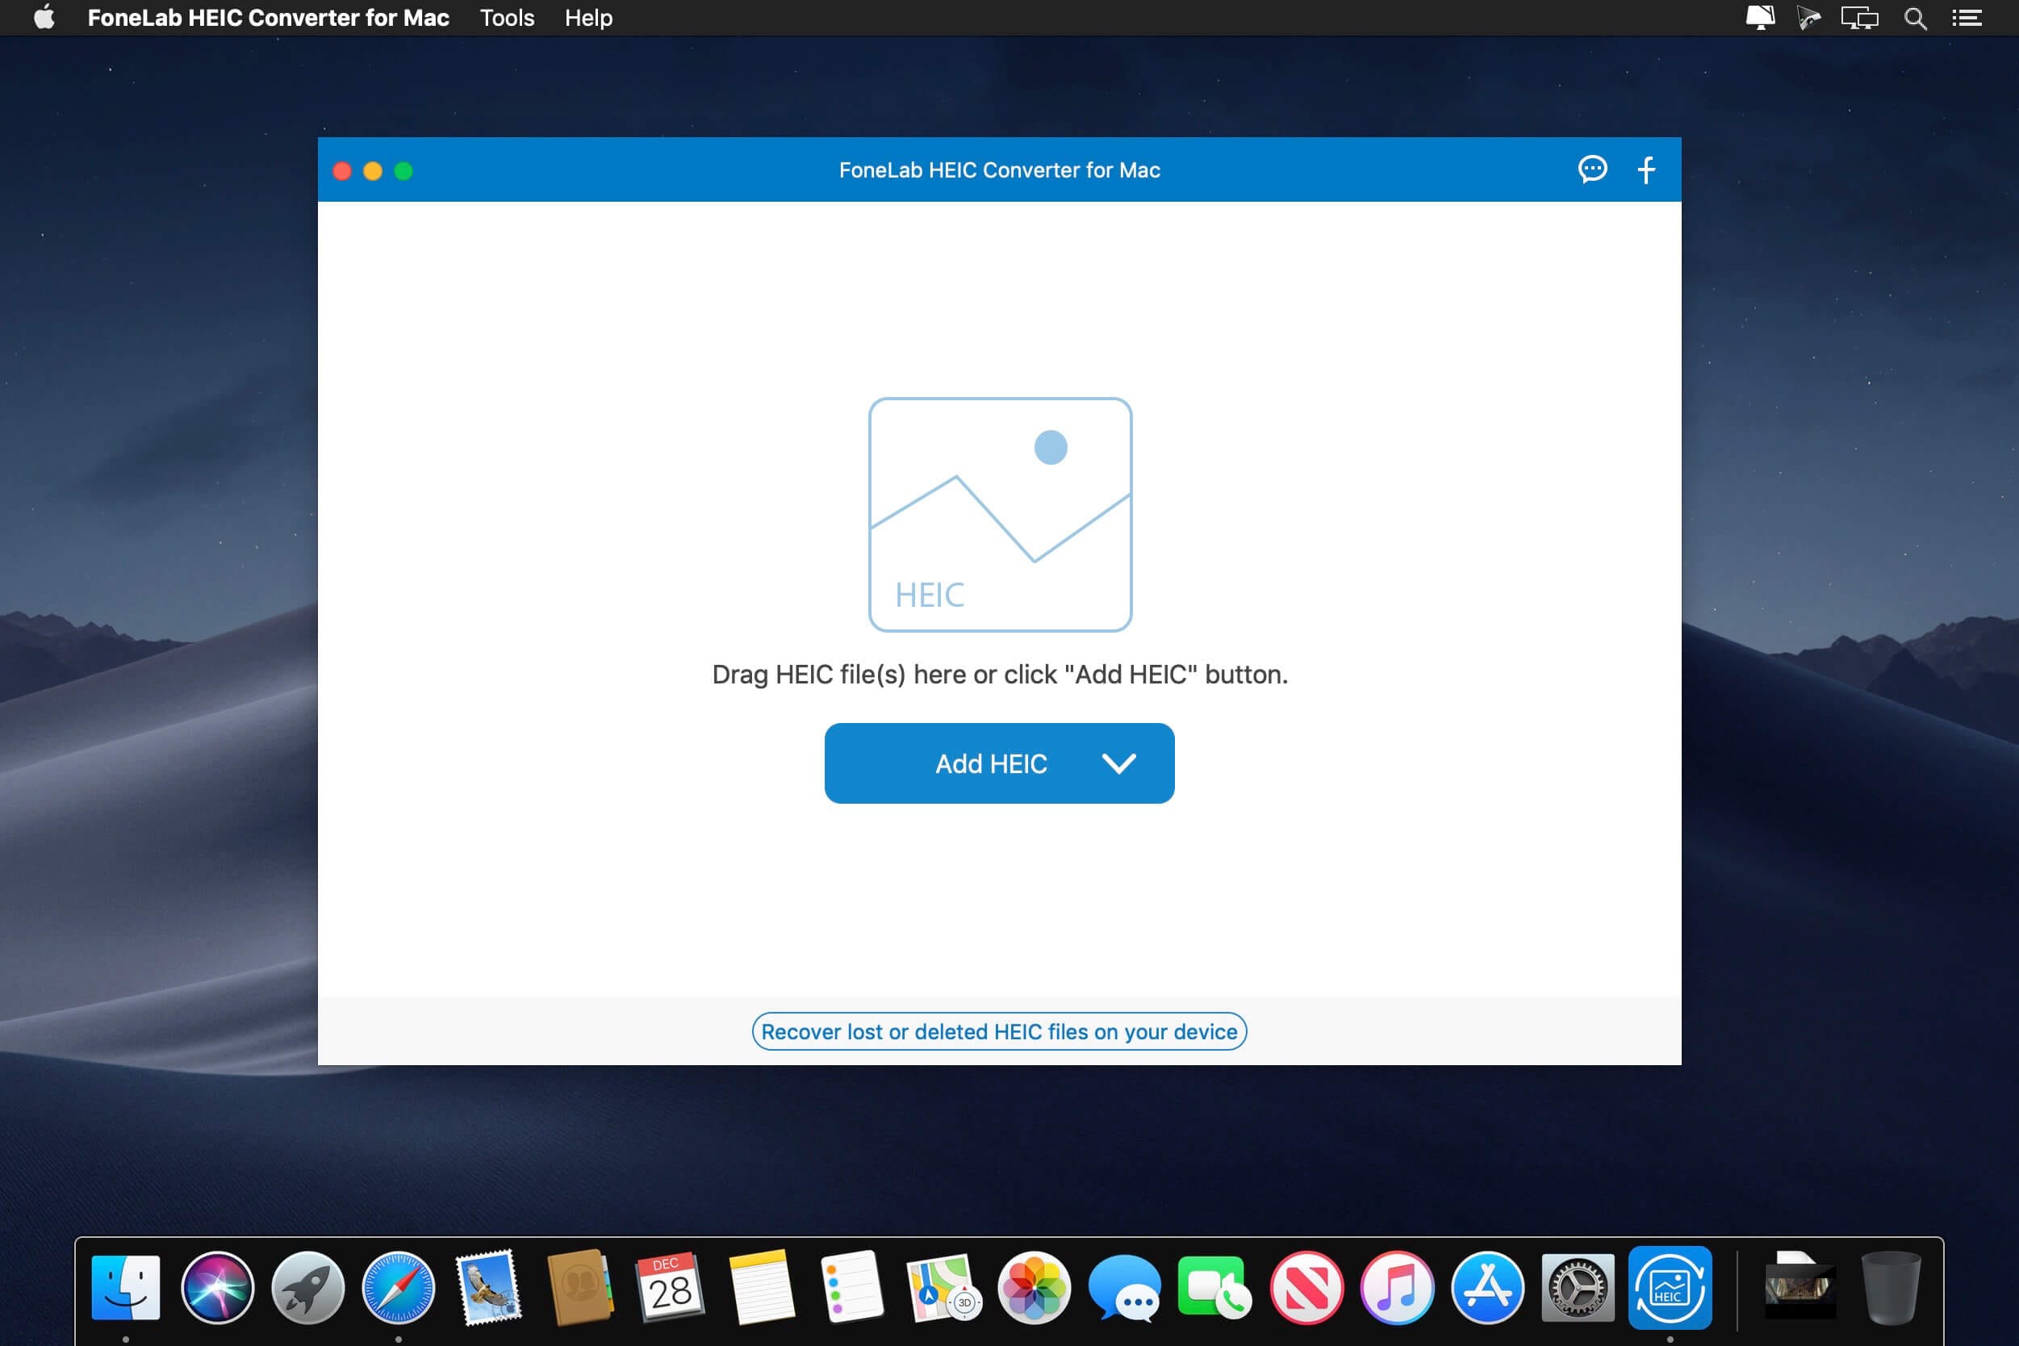Open Reminders from the Dock
The image size is (2019, 1346).
coord(851,1287)
